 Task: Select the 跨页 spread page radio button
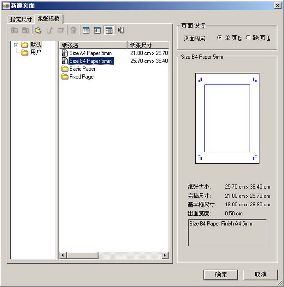click(248, 38)
